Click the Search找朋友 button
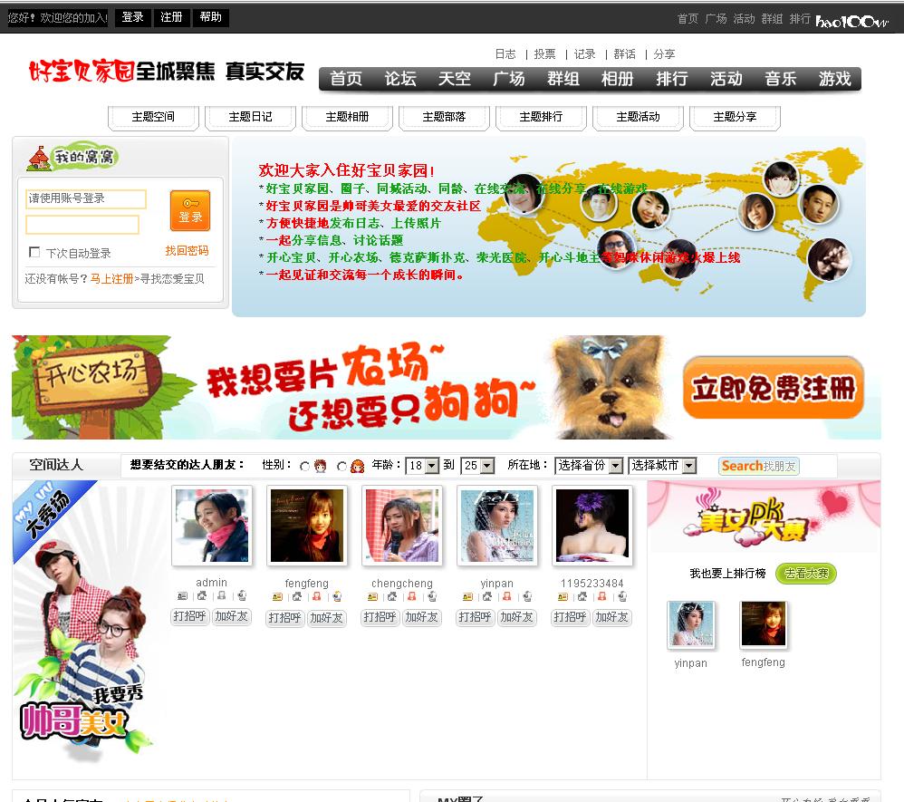Image resolution: width=904 pixels, height=802 pixels. pyautogui.click(x=759, y=466)
